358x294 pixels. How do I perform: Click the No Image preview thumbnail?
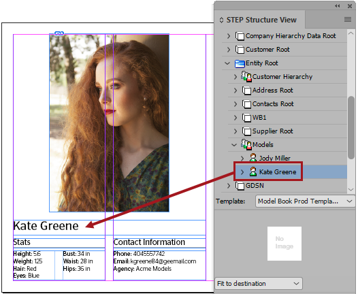284,244
